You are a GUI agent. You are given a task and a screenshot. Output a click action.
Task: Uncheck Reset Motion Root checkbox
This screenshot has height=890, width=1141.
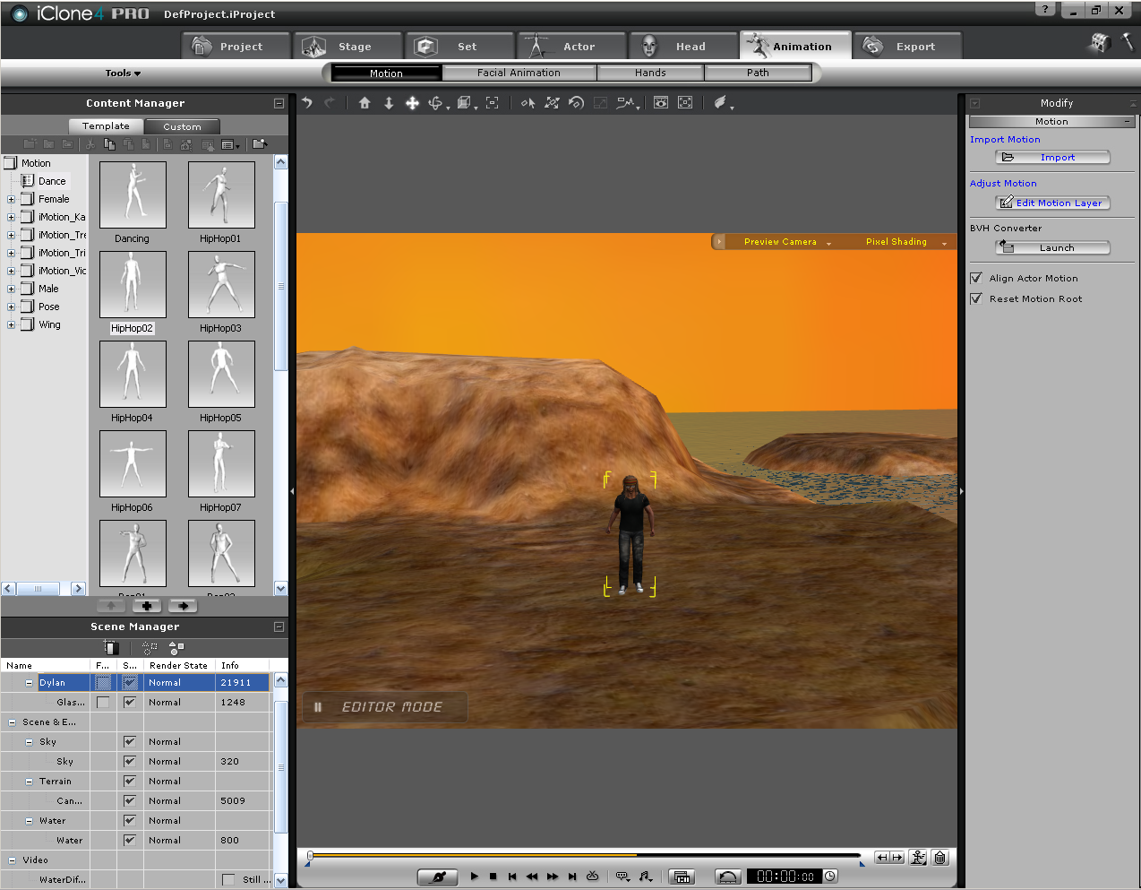tap(976, 298)
